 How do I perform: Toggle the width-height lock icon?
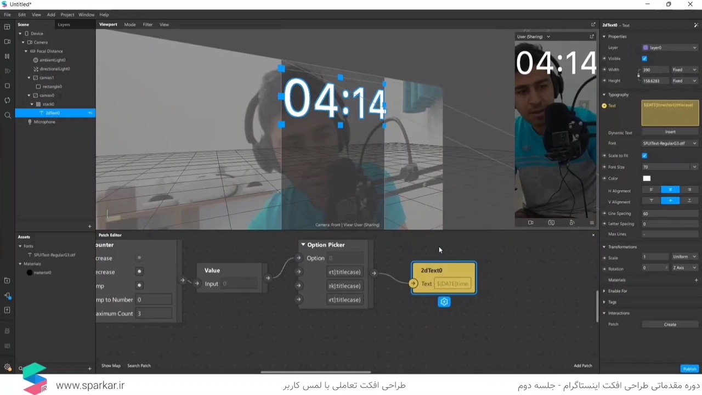638,75
